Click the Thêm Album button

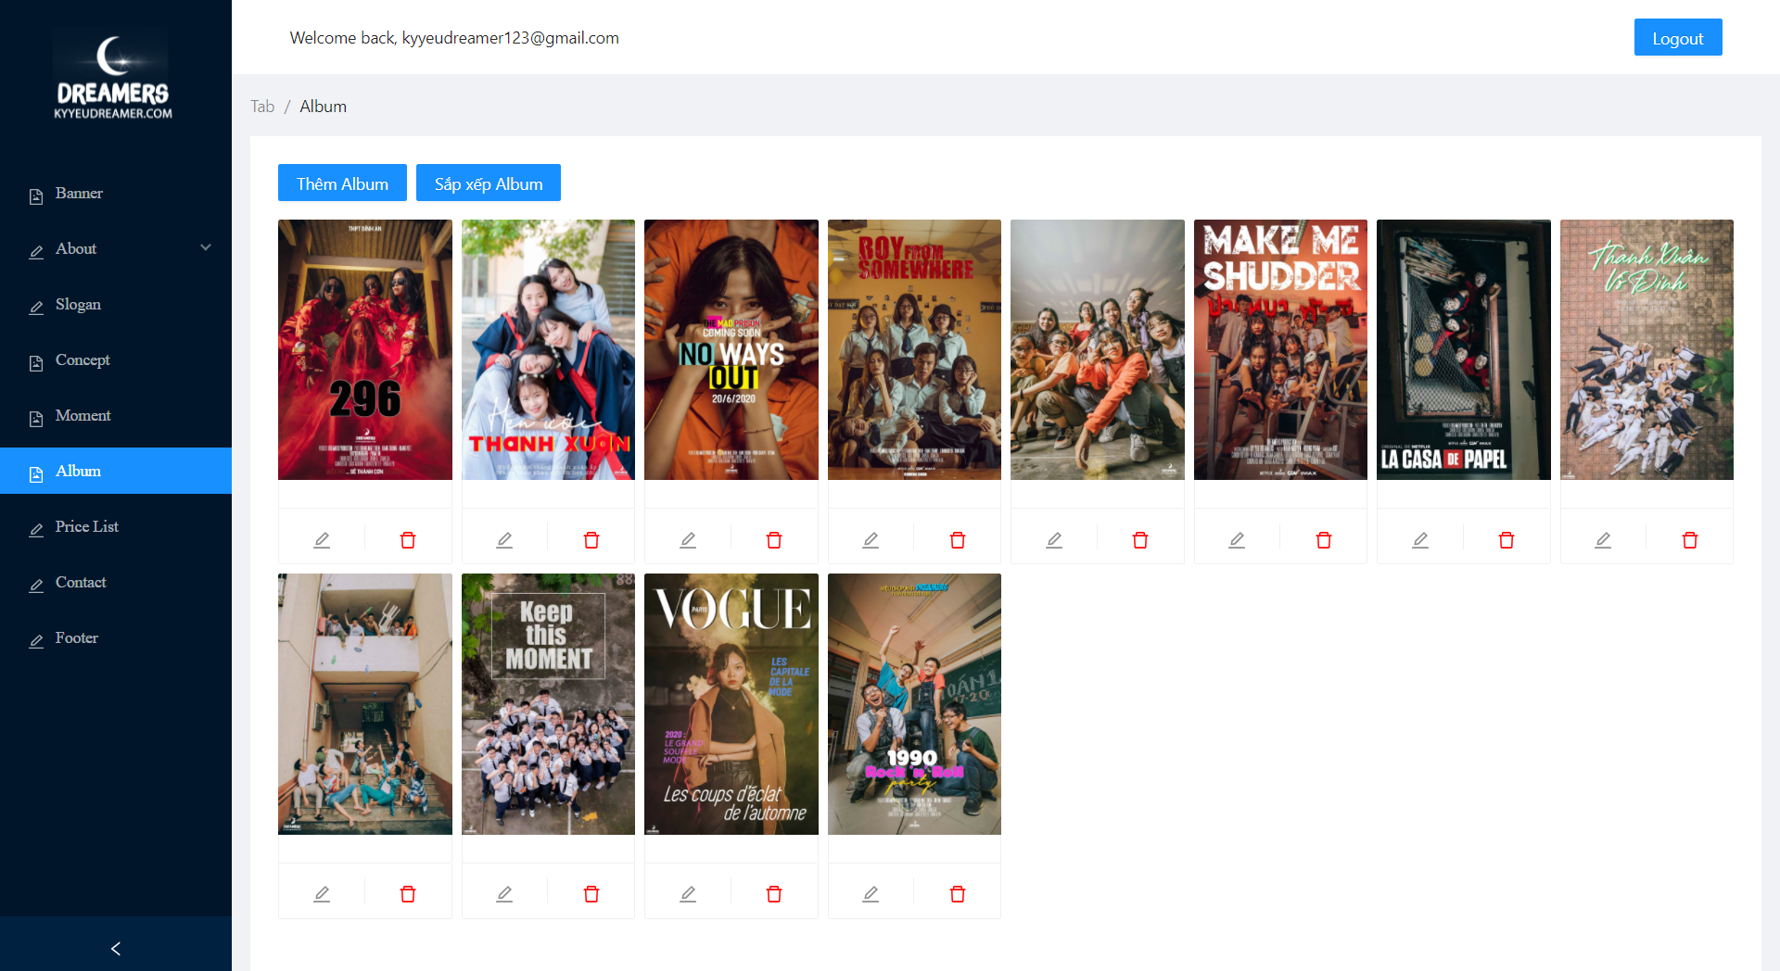(342, 183)
